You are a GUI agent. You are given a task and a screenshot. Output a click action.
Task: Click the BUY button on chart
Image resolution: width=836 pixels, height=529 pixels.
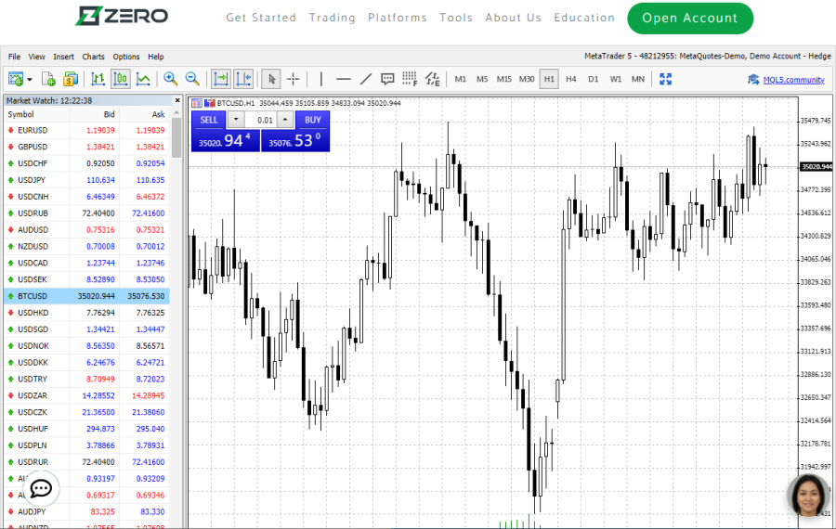pyautogui.click(x=313, y=120)
